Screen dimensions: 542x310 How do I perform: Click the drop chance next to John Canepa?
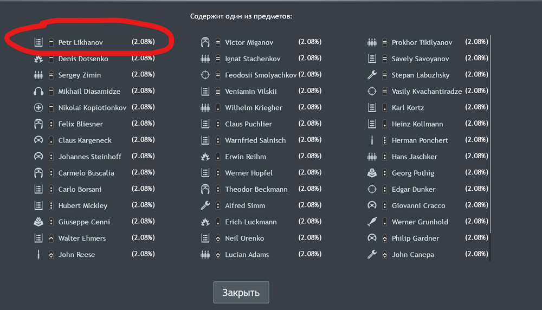click(476, 254)
